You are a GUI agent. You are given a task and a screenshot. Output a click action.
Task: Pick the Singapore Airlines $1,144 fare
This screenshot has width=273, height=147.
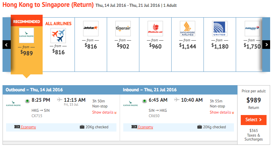(187, 46)
